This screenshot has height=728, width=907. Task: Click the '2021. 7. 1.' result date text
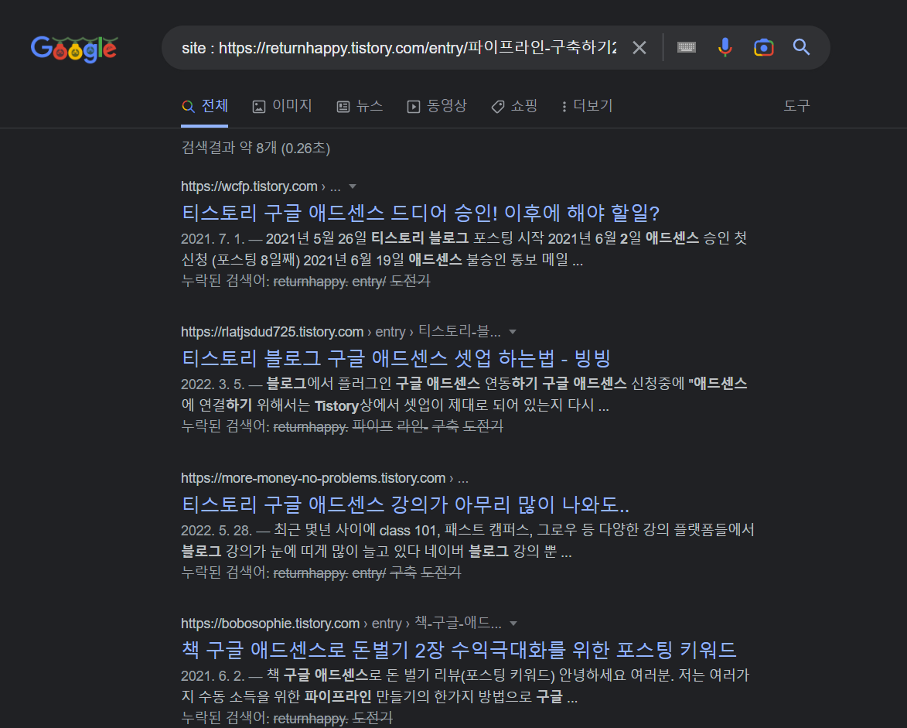[x=213, y=238]
